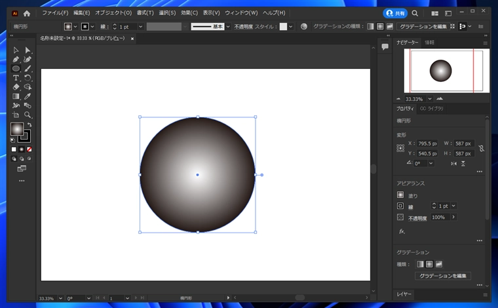
Task: Select the Eraser tool
Action: point(16,87)
